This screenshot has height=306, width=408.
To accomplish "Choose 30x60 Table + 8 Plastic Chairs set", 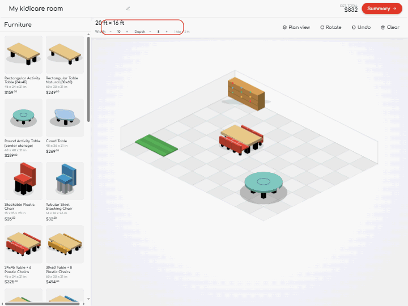I will tap(65, 244).
